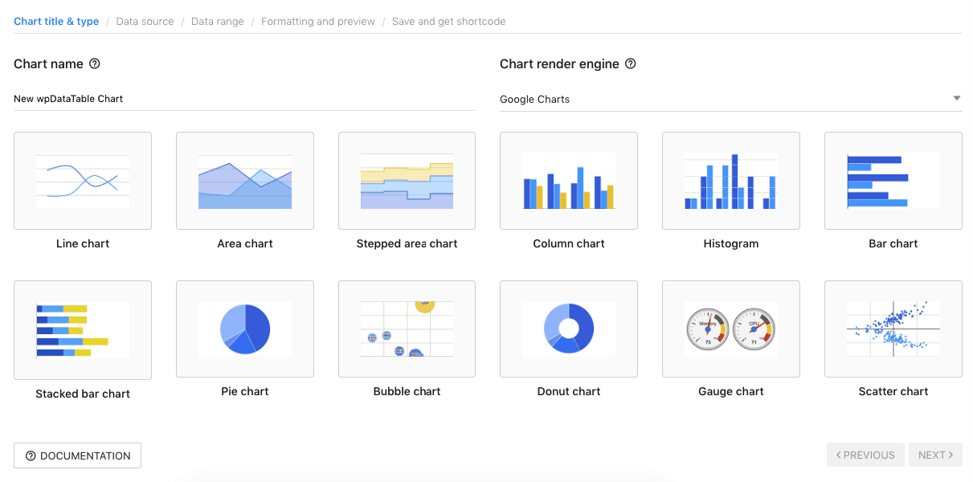The image size is (973, 482).
Task: Choose the Area chart thumbnail
Action: point(245,181)
